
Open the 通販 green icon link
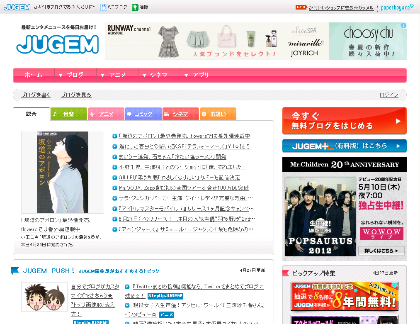pos(135,7)
